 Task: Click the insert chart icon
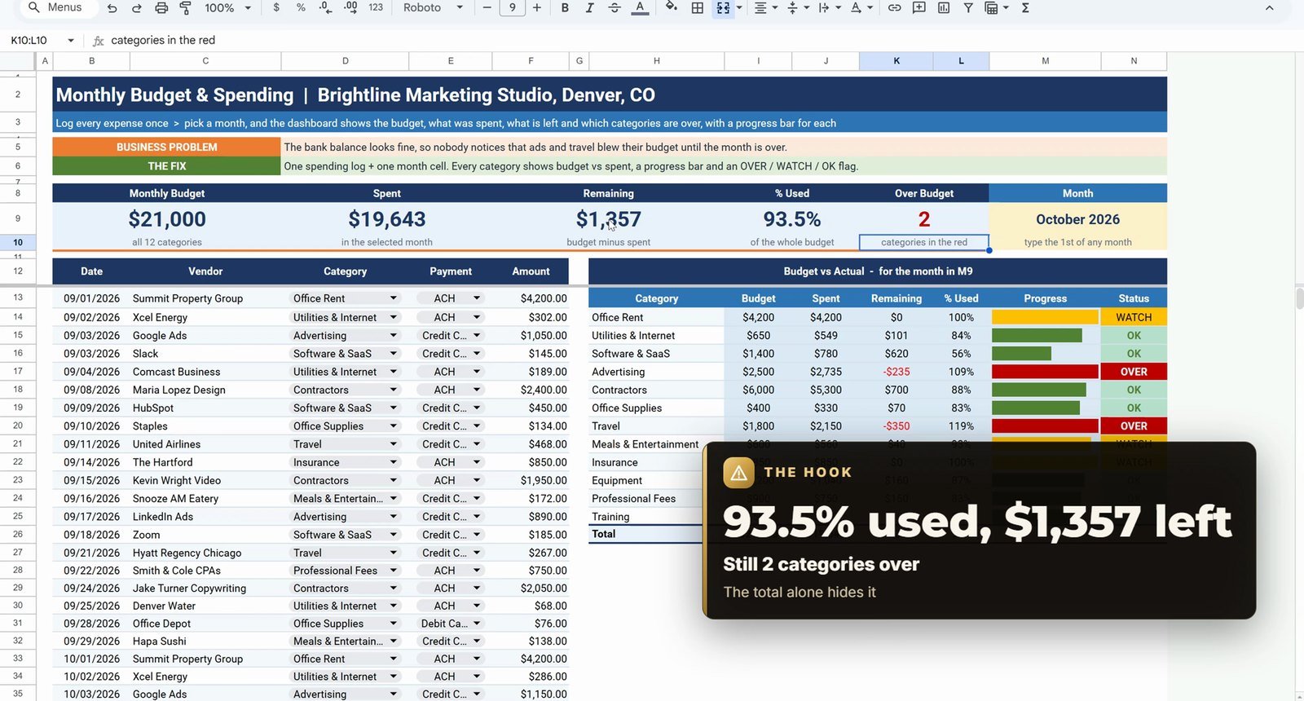pyautogui.click(x=944, y=7)
